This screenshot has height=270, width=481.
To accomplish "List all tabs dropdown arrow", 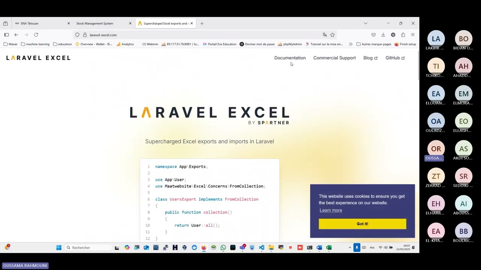I will [x=366, y=23].
